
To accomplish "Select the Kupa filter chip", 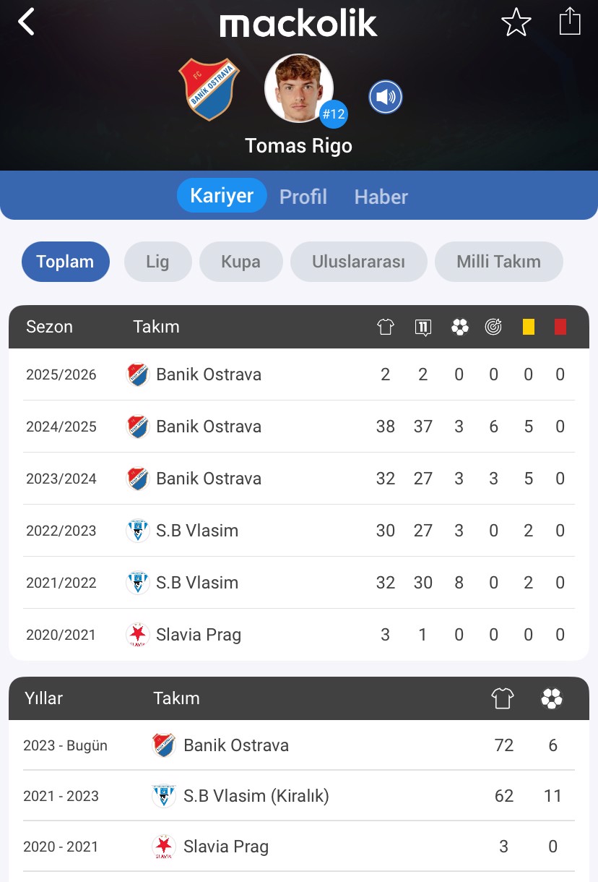I will [x=240, y=262].
